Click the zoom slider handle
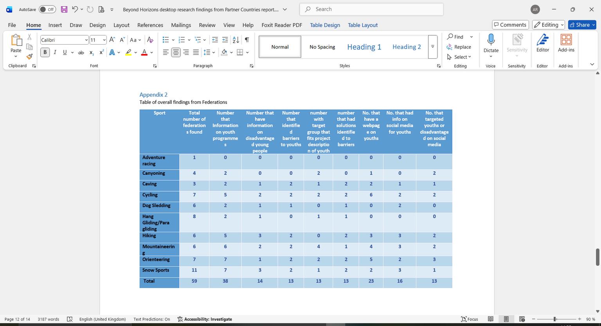The height and width of the screenshot is (326, 601). (x=554, y=319)
